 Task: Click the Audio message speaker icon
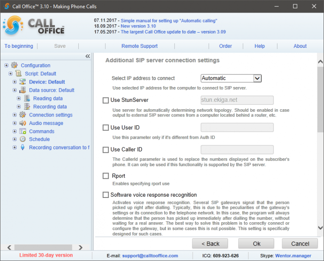[x=23, y=123]
